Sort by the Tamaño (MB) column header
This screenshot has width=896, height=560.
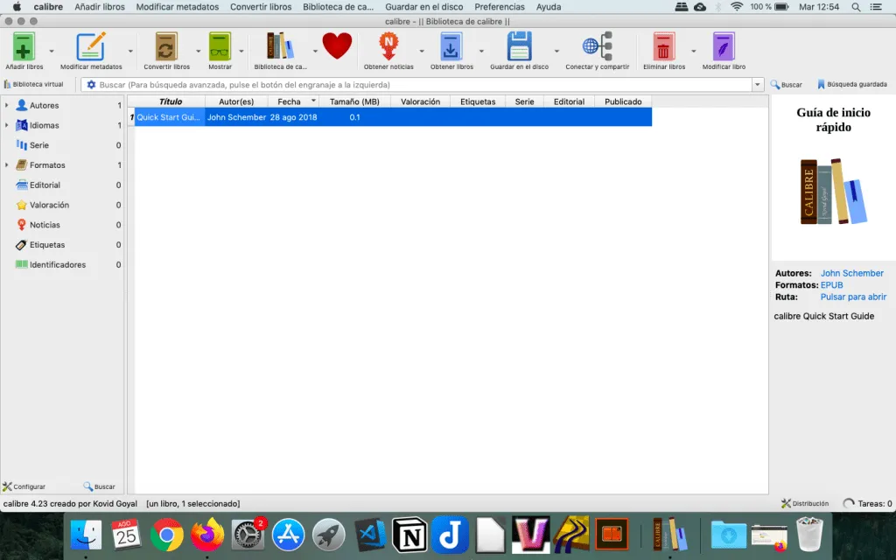354,101
